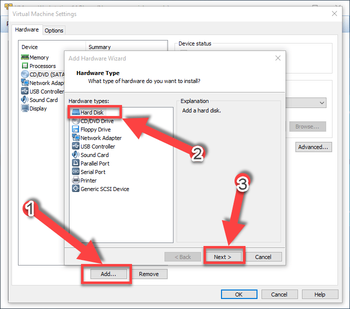Choose the CD/DVD Drive icon in wizard
The image size is (350, 309).
[75, 121]
